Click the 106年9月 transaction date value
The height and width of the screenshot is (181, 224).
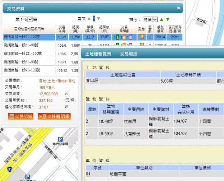point(47,87)
